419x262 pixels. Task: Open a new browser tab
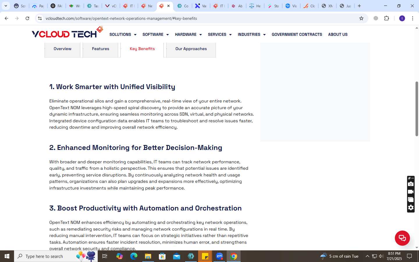(359, 6)
